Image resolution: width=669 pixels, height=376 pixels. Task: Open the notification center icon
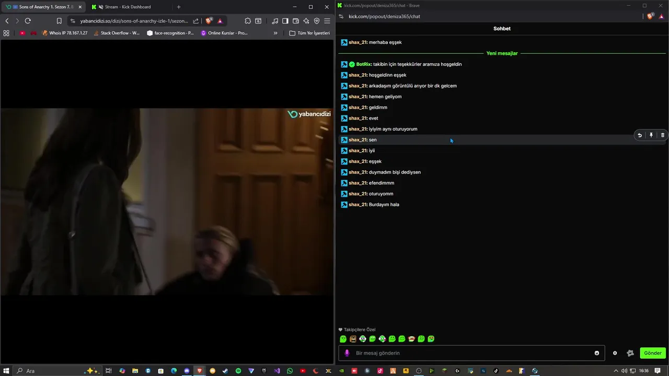[658, 371]
